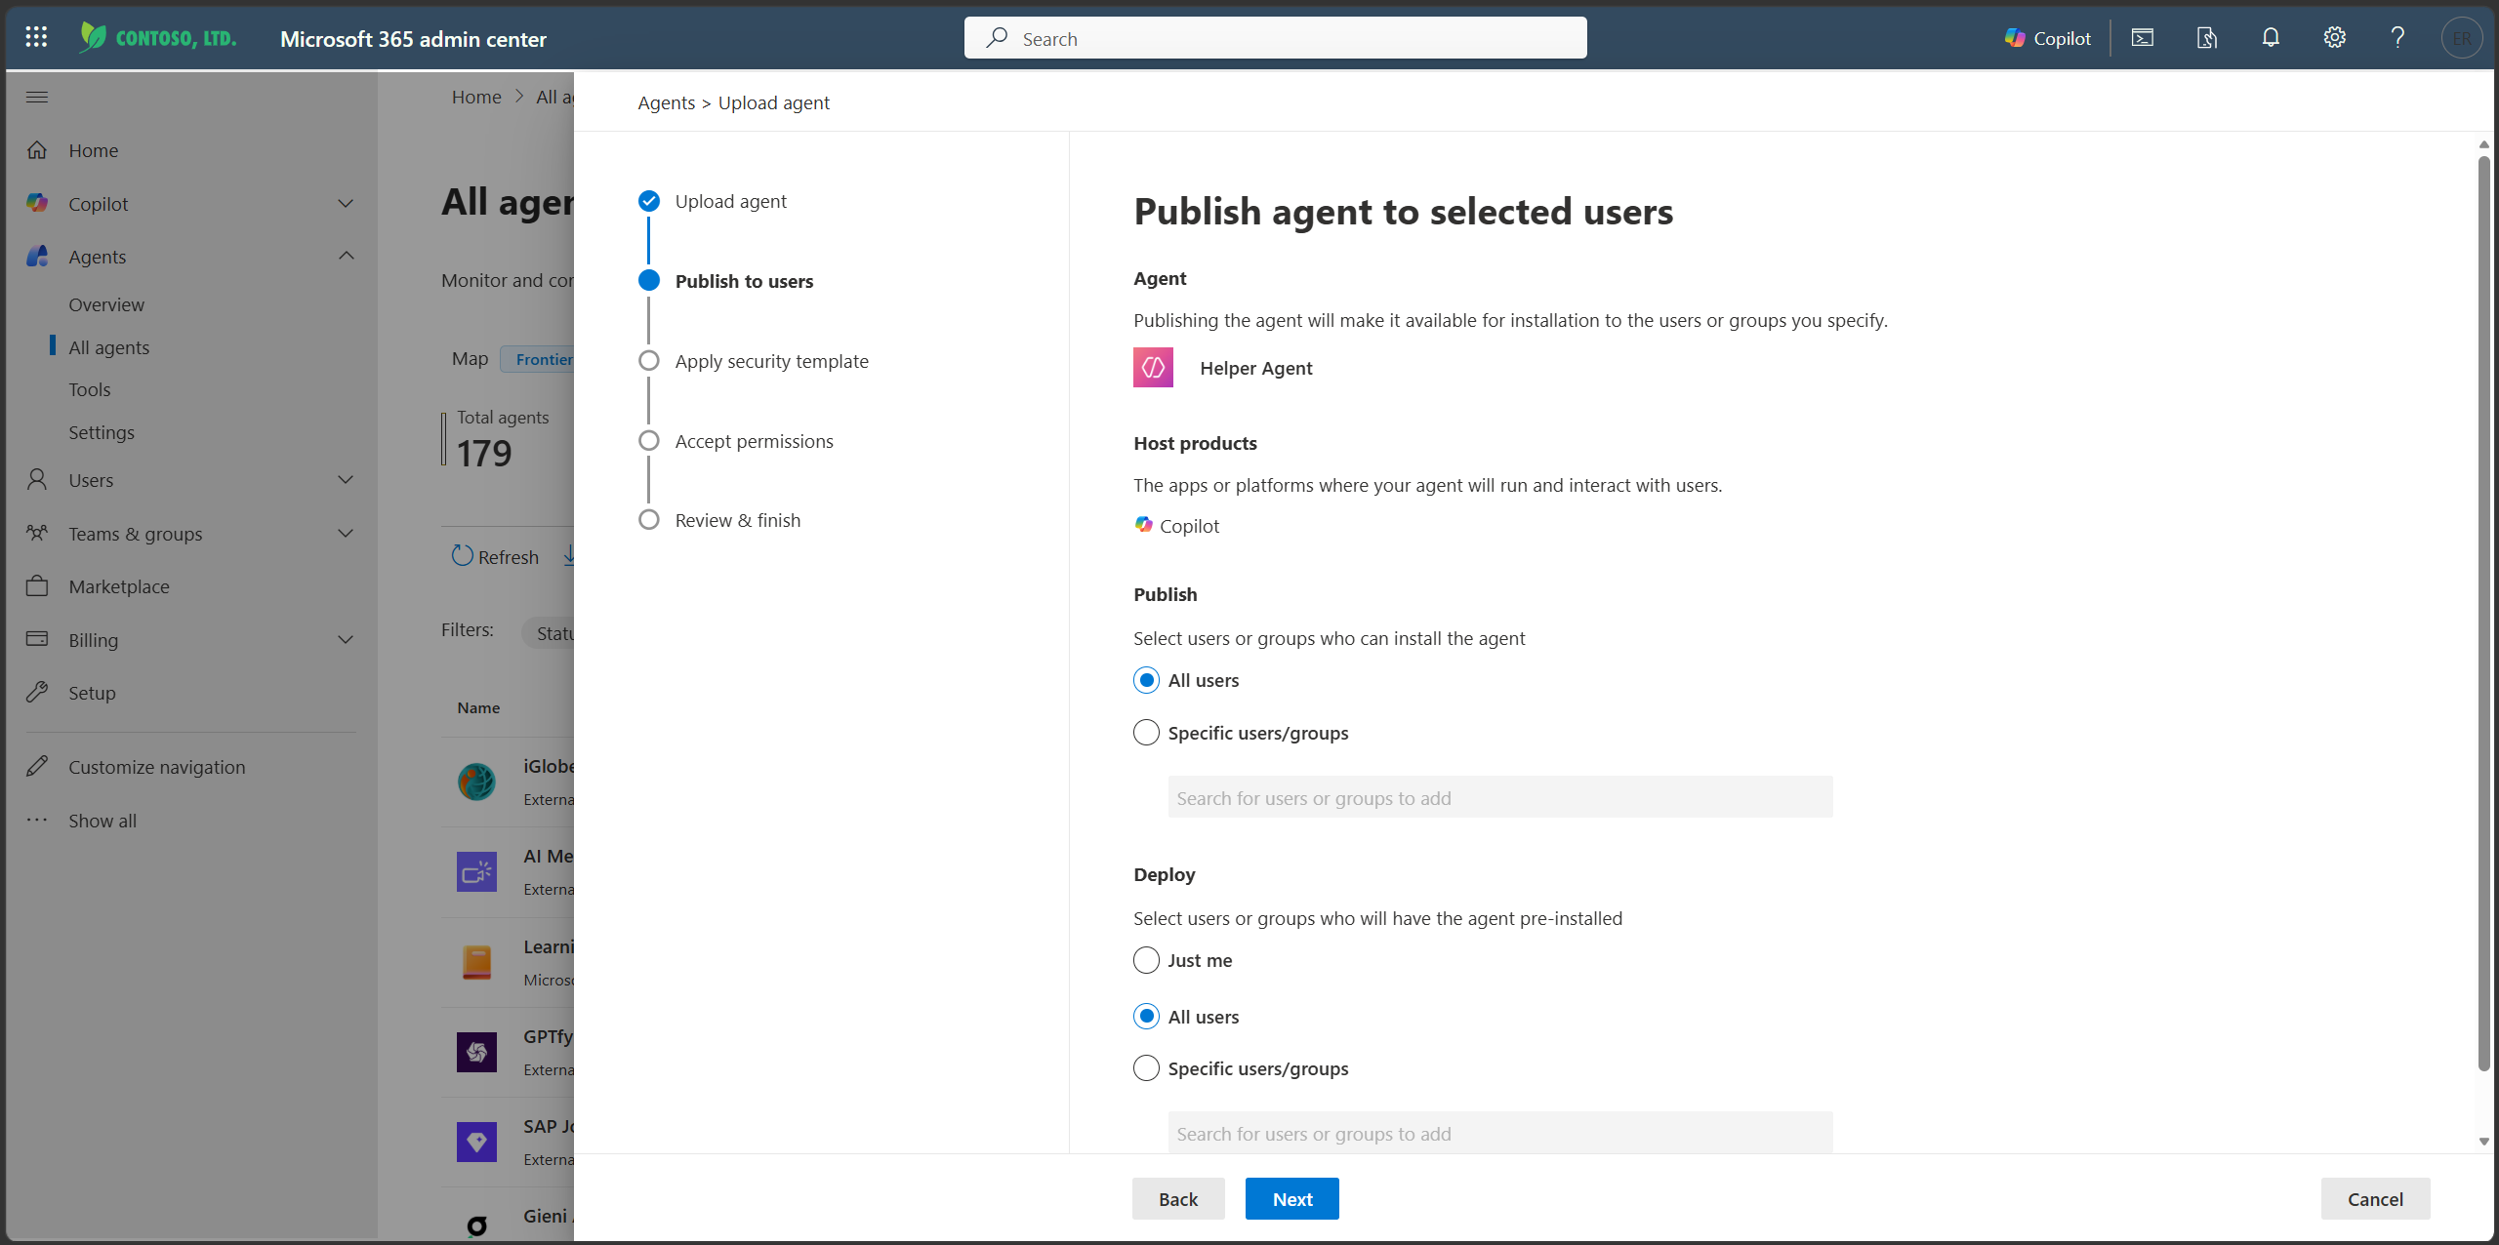Image resolution: width=2499 pixels, height=1245 pixels.
Task: Open the help question mark icon
Action: point(2397,38)
